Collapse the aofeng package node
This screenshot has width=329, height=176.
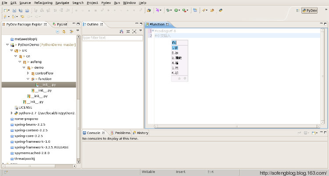(x=20, y=62)
